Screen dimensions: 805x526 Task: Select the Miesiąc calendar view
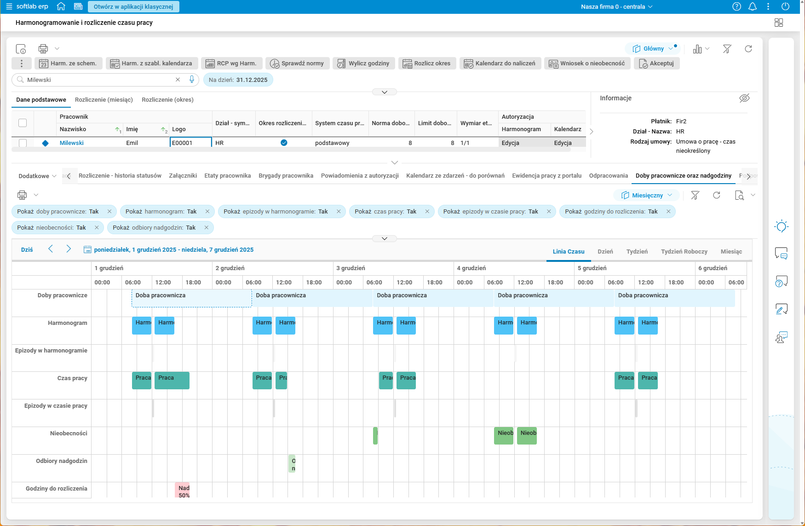[731, 252]
